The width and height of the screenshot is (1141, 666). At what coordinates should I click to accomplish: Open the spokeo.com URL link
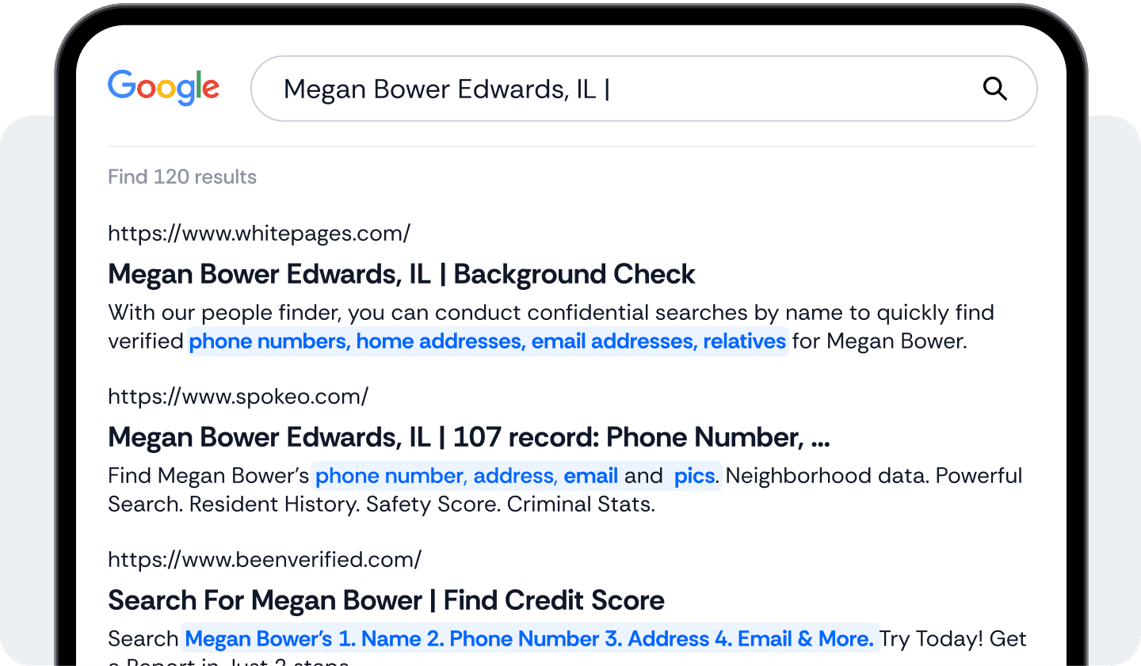(x=238, y=396)
